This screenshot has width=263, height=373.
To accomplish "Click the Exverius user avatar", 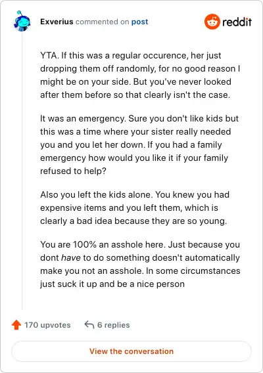I will (22, 21).
